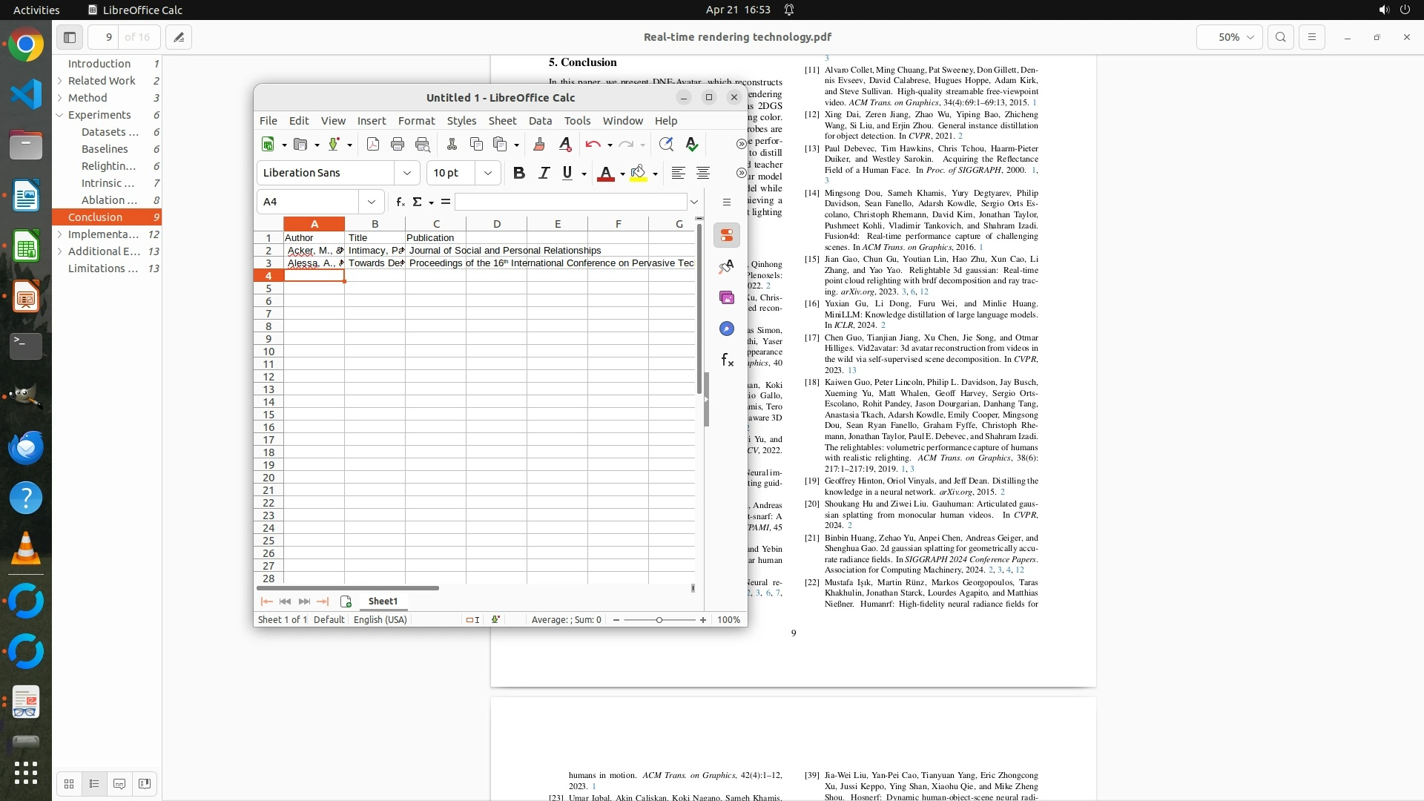Expand the Implementation outline entry

(x=59, y=234)
